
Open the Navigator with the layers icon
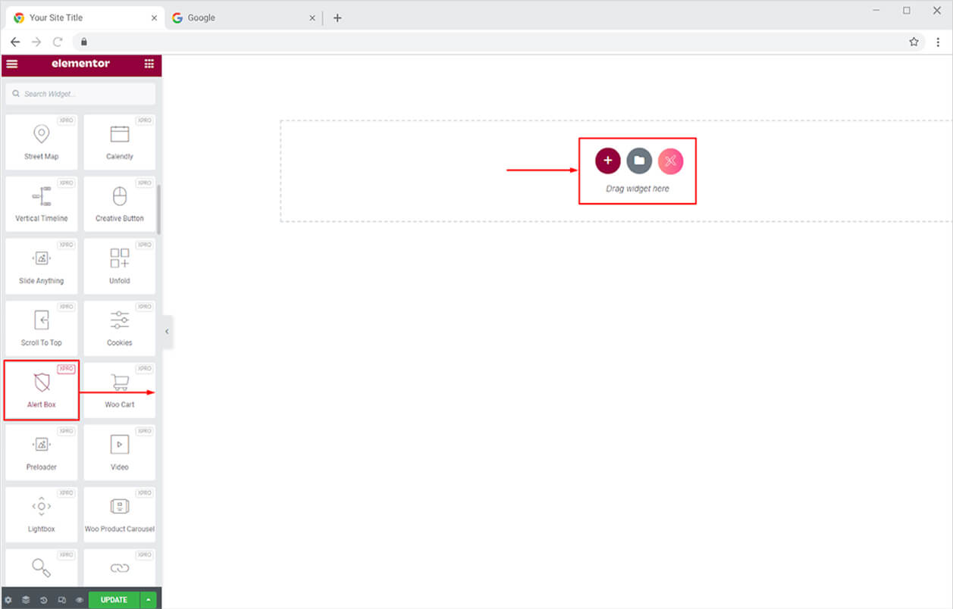[25, 599]
